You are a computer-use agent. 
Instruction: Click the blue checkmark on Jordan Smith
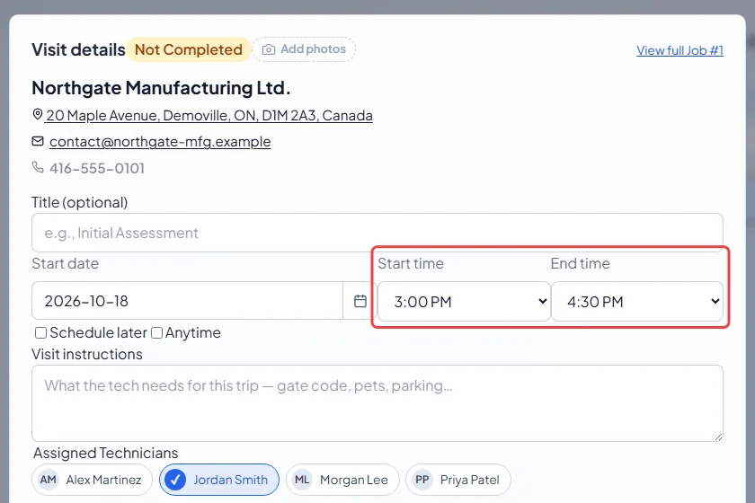coord(175,480)
